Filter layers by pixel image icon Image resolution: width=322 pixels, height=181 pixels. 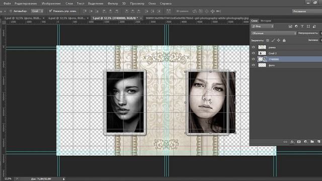[290, 26]
